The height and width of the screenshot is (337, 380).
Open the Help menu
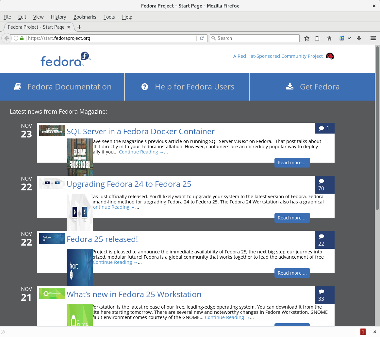(127, 17)
